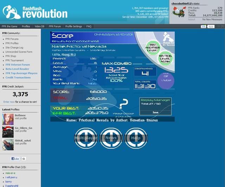Click the question mark character chooser
The height and width of the screenshot is (187, 225).
[x=123, y=104]
